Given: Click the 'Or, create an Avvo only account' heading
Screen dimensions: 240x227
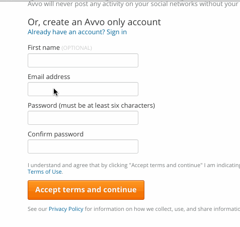Looking at the screenshot, I should (94, 22).
